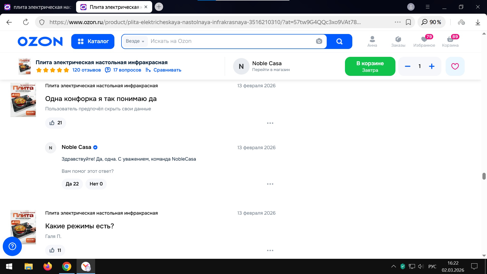The image size is (487, 274).
Task: Click the blue magnifier search button
Action: (339, 41)
